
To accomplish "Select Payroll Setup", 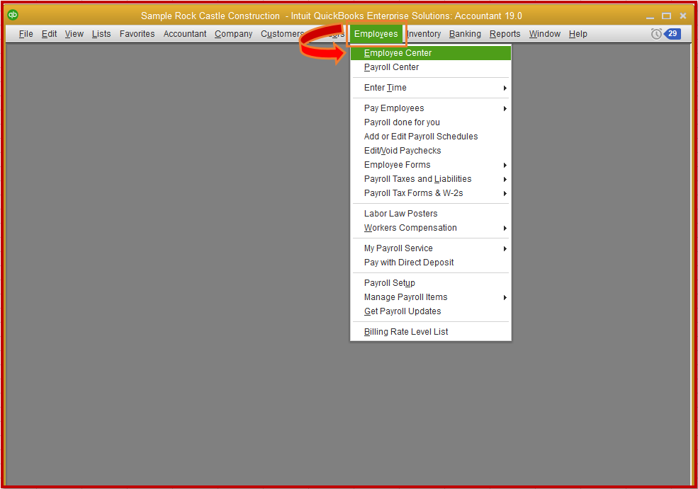I will tap(430, 283).
